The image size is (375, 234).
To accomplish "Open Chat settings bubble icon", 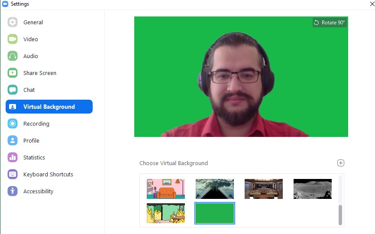I will 13,90.
